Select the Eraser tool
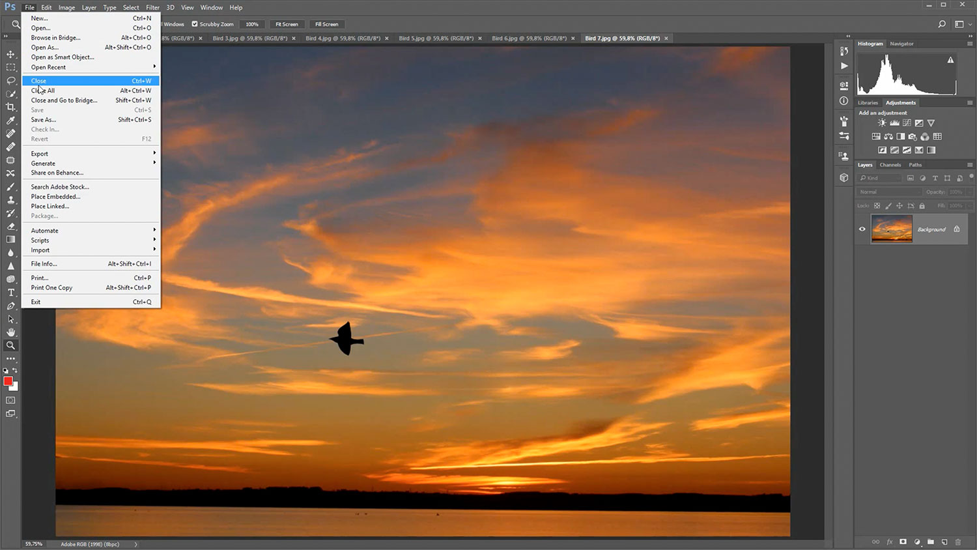The height and width of the screenshot is (550, 977). click(10, 226)
